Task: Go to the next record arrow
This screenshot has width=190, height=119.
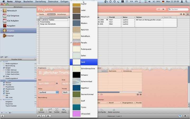Action: point(163,9)
